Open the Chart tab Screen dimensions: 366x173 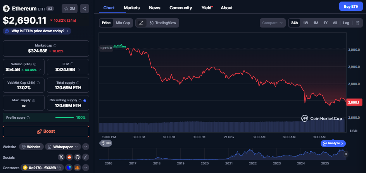[x=109, y=8]
